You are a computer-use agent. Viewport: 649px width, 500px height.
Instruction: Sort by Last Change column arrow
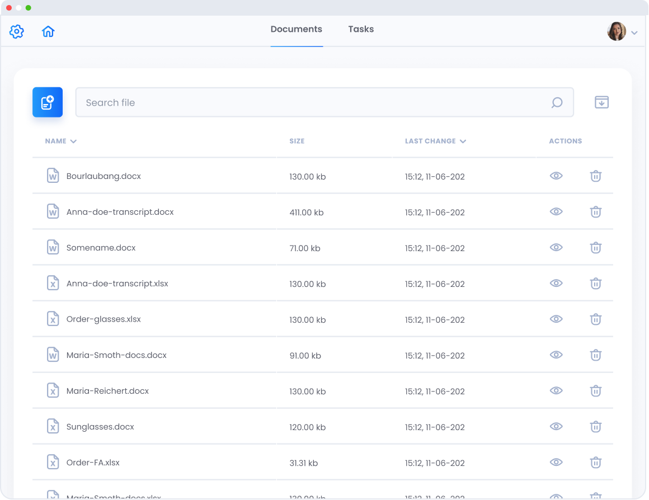463,141
